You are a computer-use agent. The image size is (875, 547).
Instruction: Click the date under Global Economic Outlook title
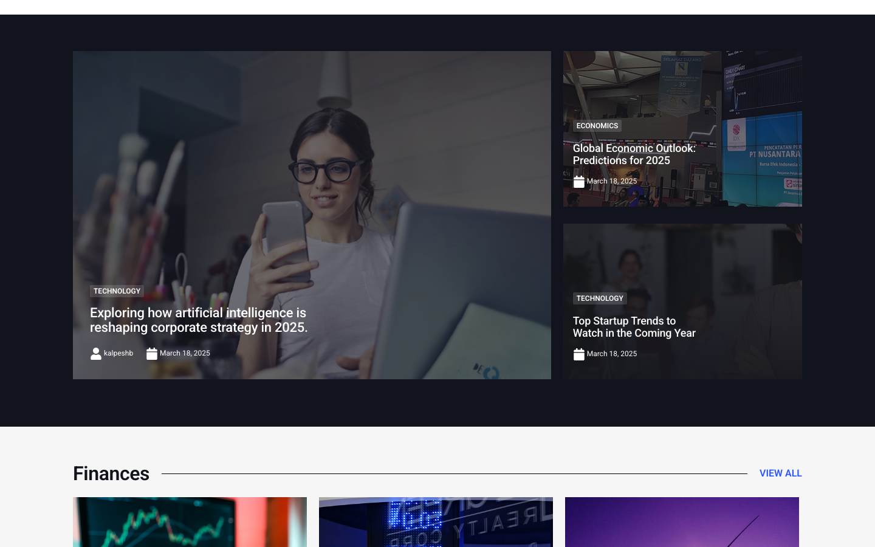tap(611, 181)
